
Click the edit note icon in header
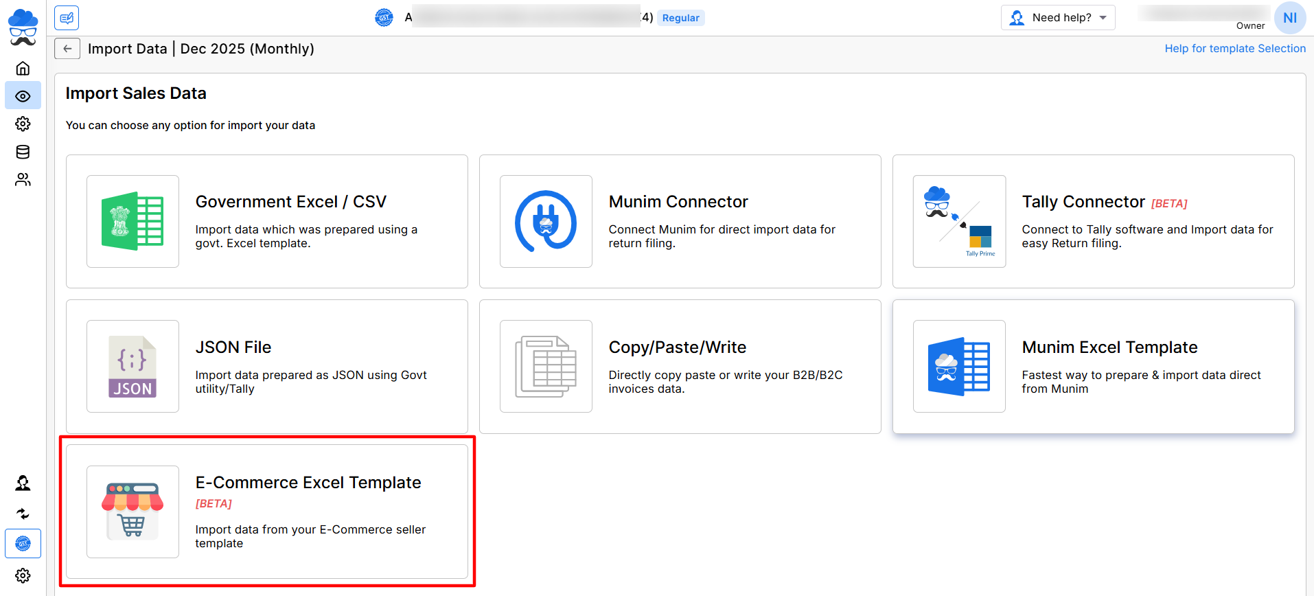(x=67, y=18)
